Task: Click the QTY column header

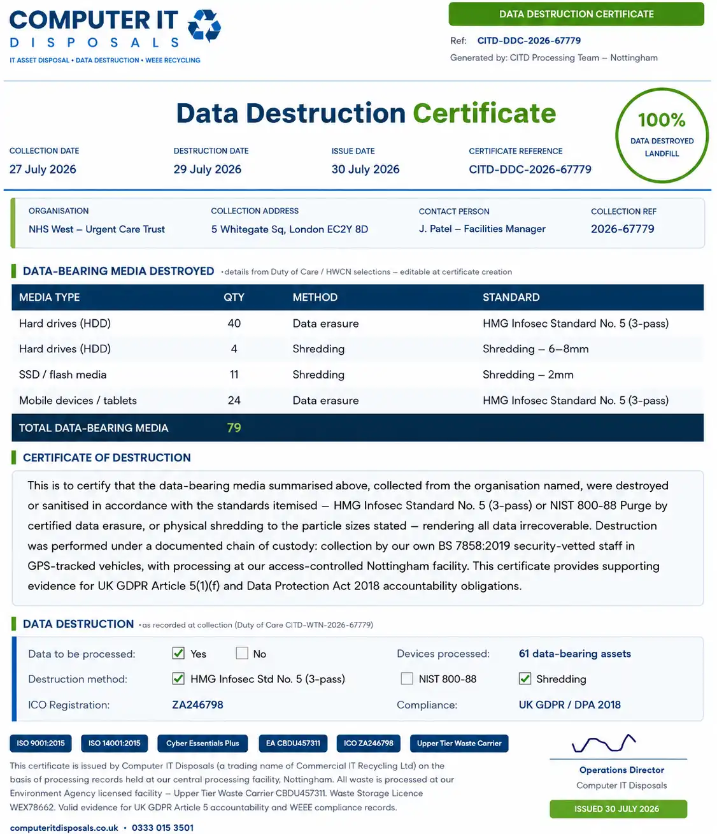Action: [234, 298]
